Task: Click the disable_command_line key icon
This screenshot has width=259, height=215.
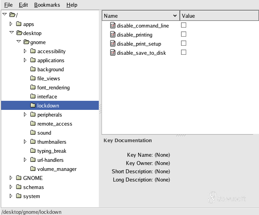Action: [x=113, y=26]
